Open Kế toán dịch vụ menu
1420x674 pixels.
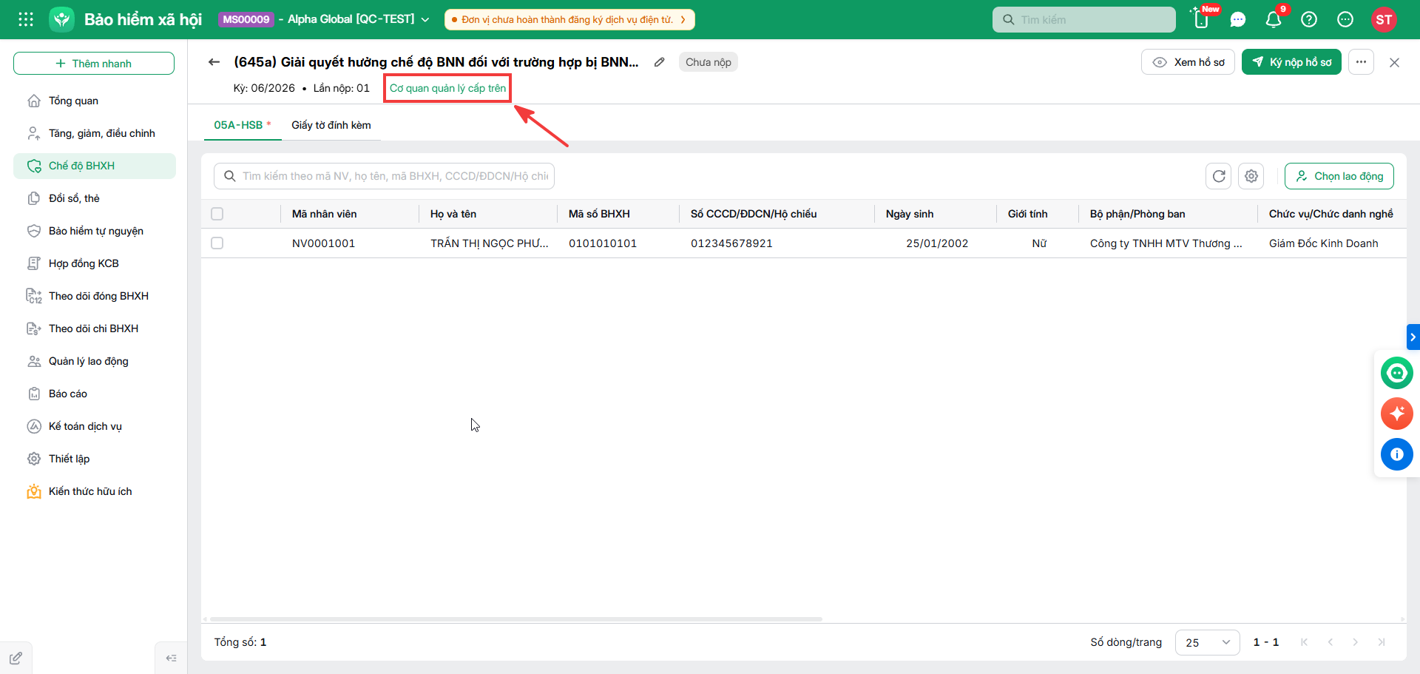[x=95, y=426]
